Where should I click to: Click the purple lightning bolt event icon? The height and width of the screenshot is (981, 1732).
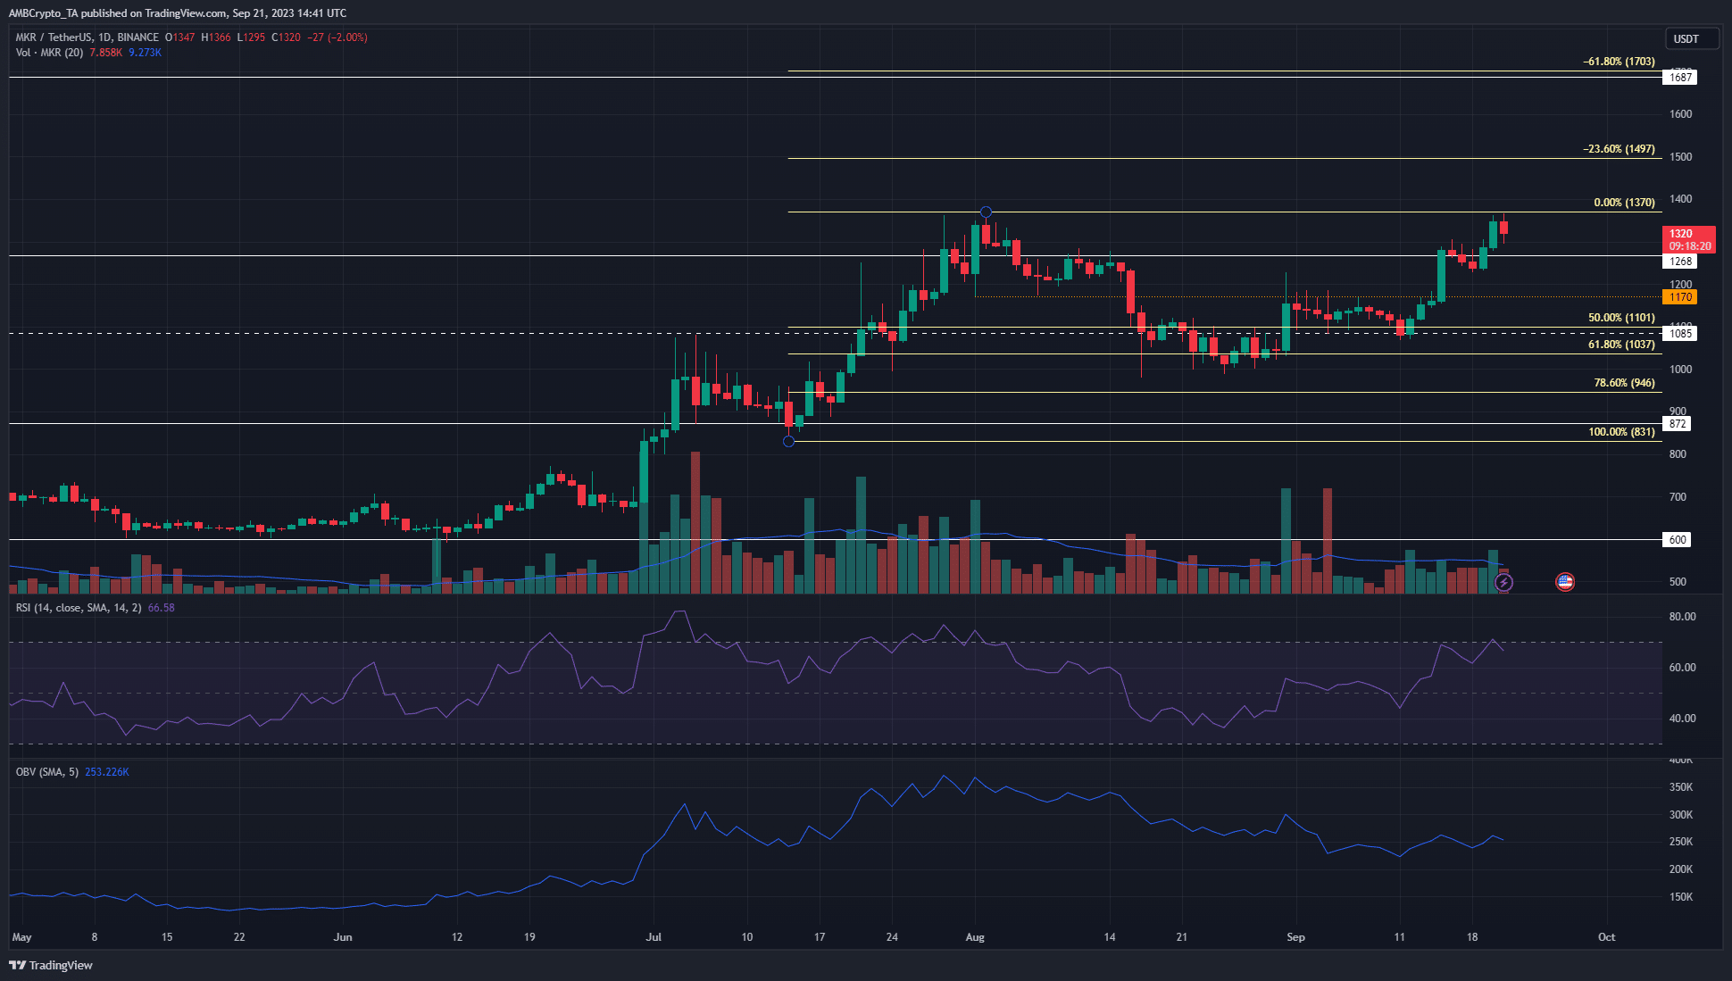click(1503, 582)
